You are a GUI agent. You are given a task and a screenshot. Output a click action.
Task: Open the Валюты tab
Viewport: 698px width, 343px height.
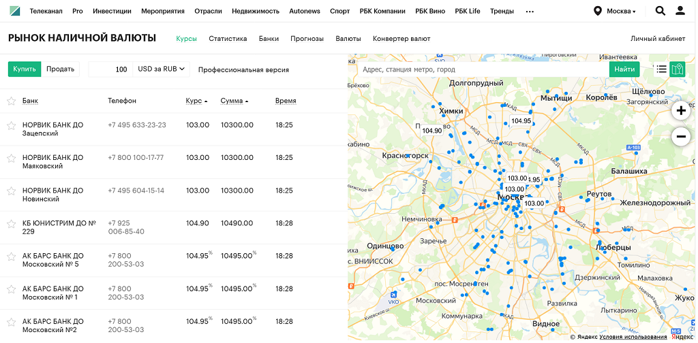click(348, 39)
